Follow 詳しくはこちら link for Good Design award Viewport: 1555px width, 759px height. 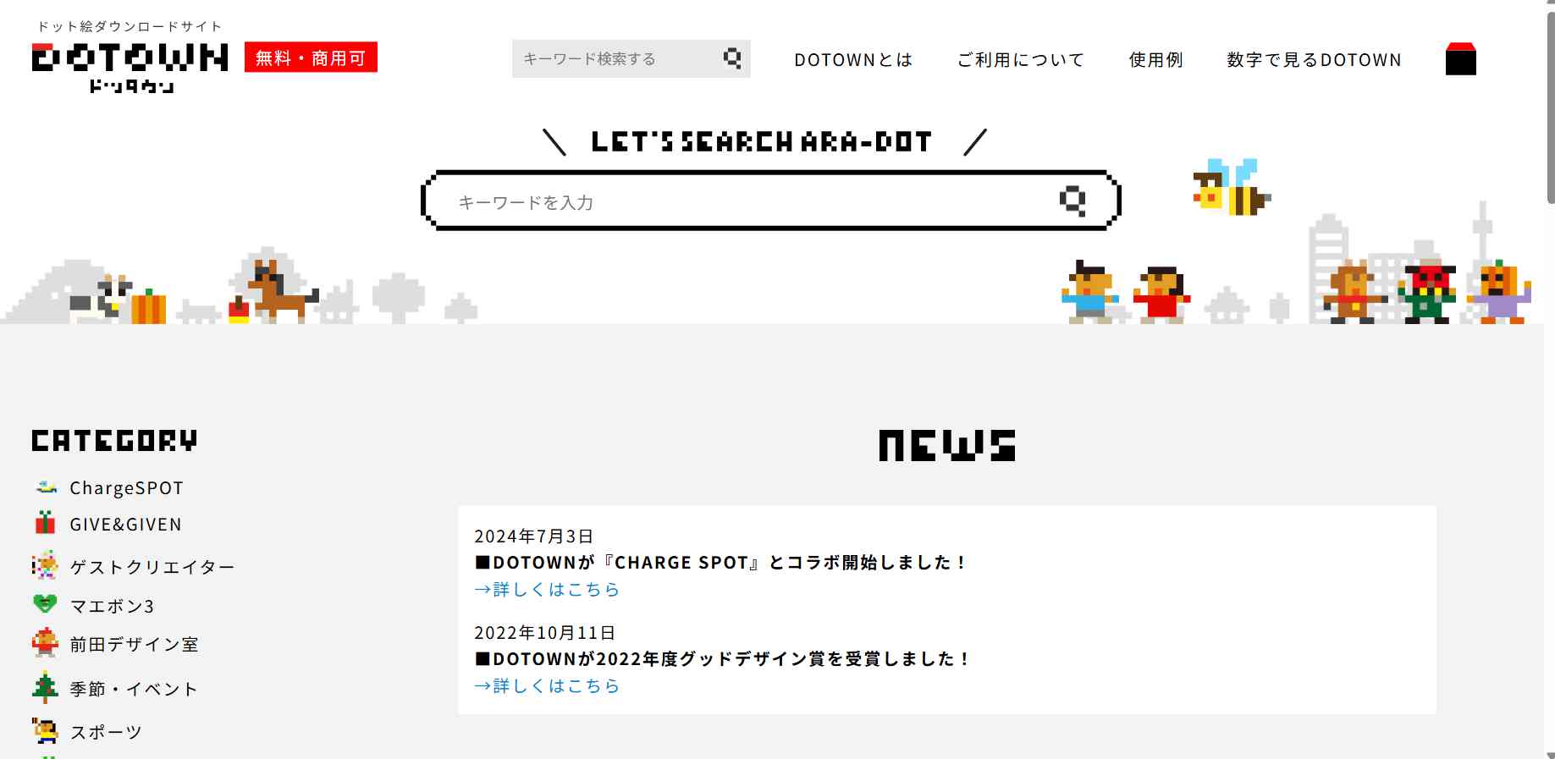[547, 685]
